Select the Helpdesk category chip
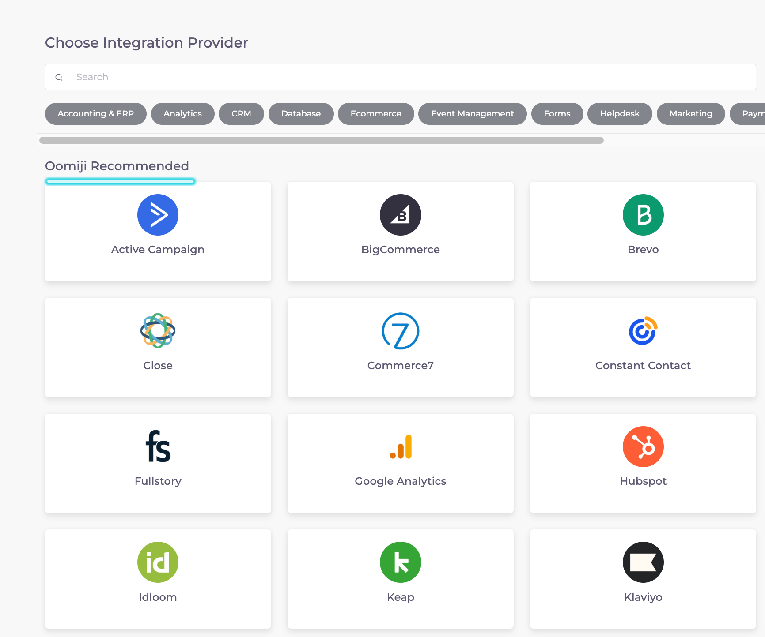Image resolution: width=765 pixels, height=637 pixels. pyautogui.click(x=620, y=114)
